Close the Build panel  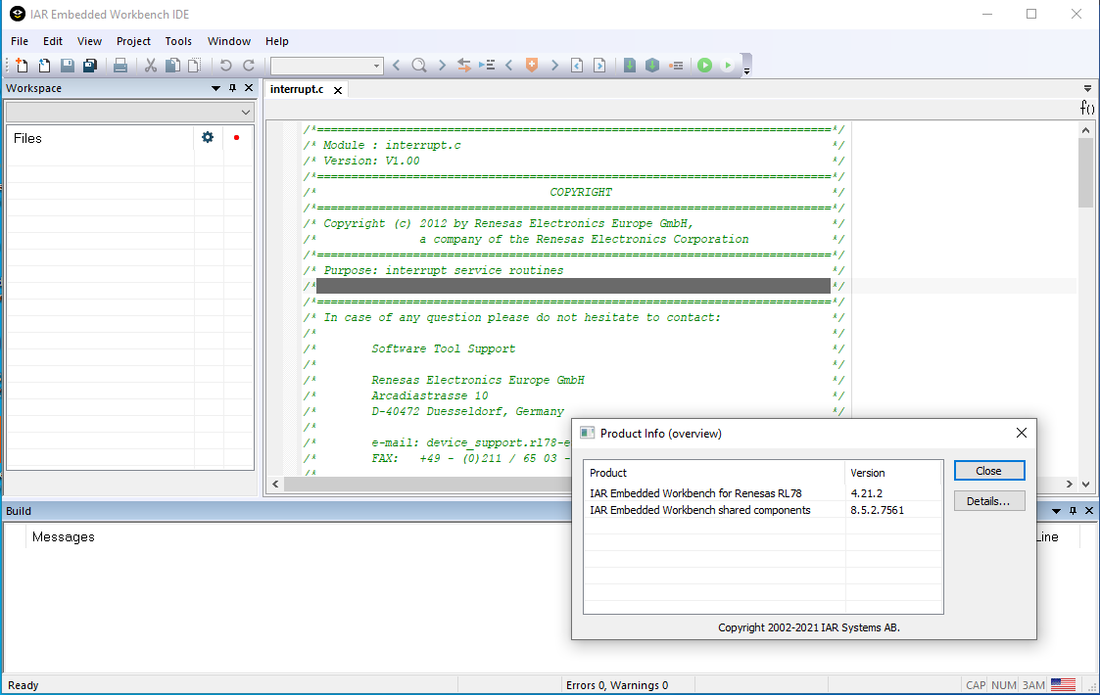(1089, 511)
